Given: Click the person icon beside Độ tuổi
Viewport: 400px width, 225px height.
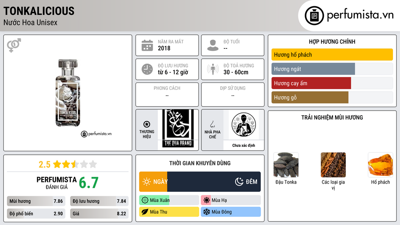Looking at the screenshot, I should pyautogui.click(x=213, y=45).
